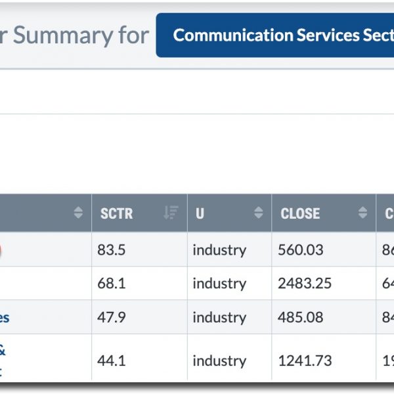The width and height of the screenshot is (394, 394).
Task: Select SCTR value 83.5
Action: (x=112, y=250)
